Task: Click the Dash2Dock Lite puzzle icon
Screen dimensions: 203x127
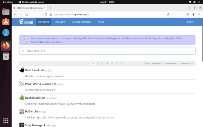Action: (22, 98)
